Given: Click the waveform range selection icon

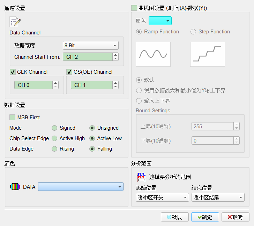Looking at the screenshot, I should (x=141, y=177).
